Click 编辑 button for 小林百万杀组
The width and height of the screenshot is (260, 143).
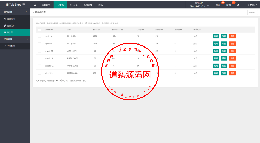click(224, 66)
